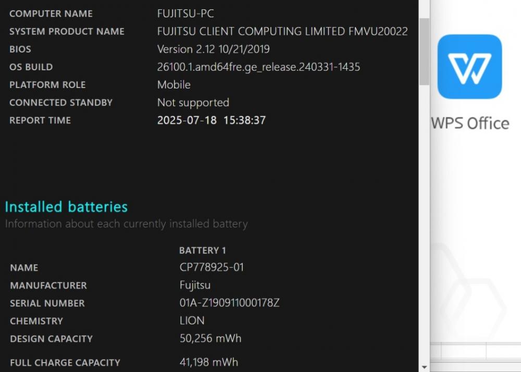Click the BATTERY 1 column header
The height and width of the screenshot is (372, 521).
click(x=202, y=251)
